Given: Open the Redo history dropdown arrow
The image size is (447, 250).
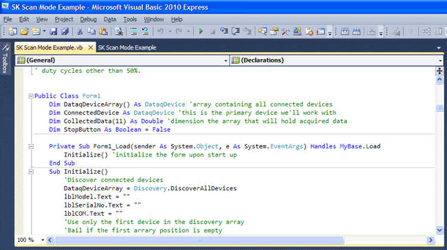Looking at the screenshot, I should [188, 32].
